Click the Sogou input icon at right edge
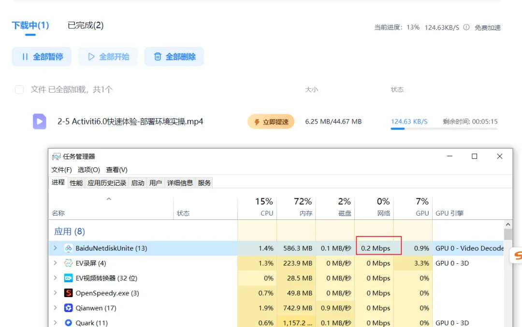The image size is (522, 327). tap(517, 255)
